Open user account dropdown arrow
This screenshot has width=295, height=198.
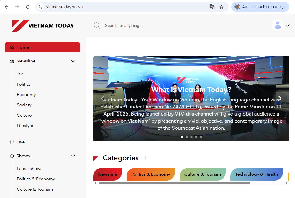pyautogui.click(x=287, y=25)
